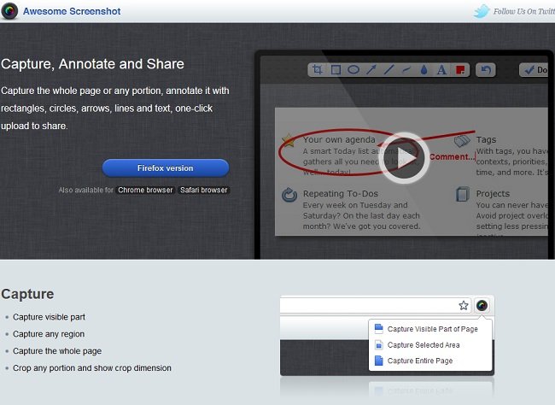Open the red color swatch picker
Viewport: 555px width, 405px height.
tap(460, 70)
